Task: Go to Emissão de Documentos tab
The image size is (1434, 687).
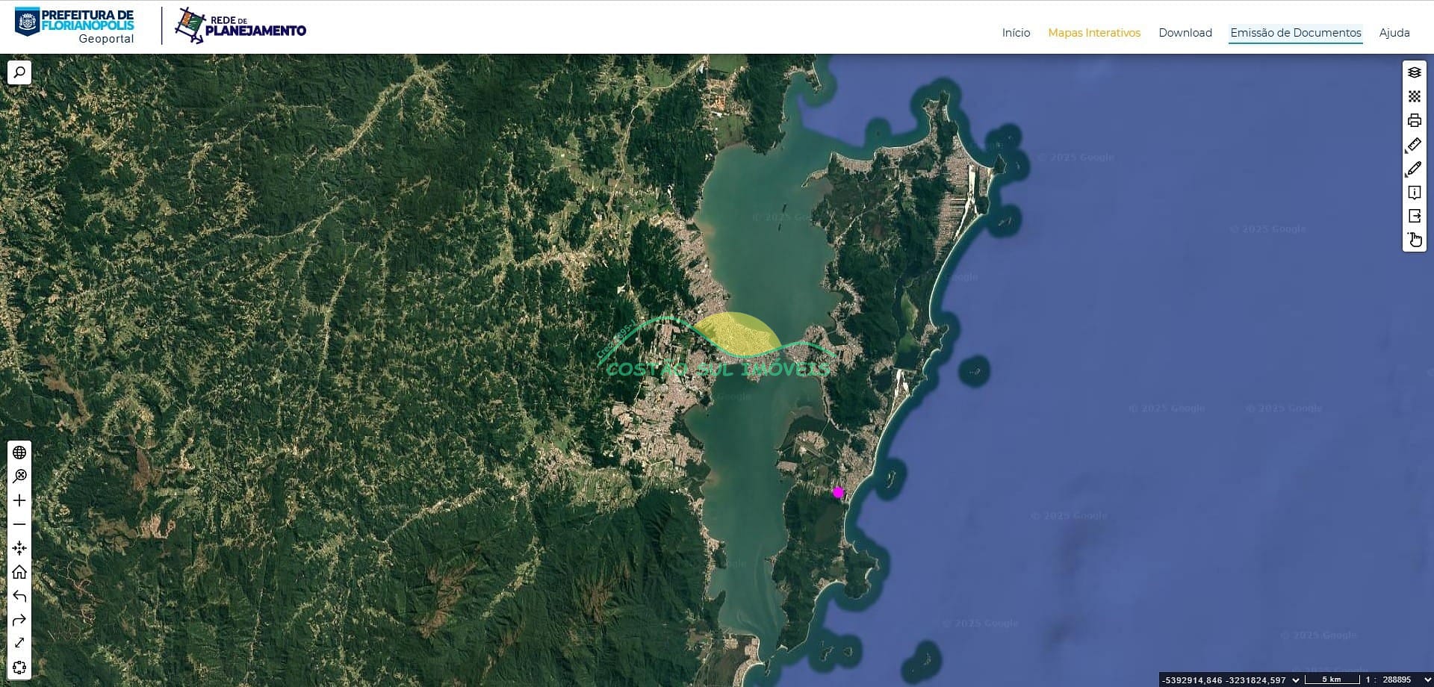Action: [x=1295, y=33]
